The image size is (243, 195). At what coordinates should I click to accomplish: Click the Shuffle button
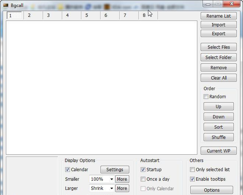pyautogui.click(x=219, y=137)
